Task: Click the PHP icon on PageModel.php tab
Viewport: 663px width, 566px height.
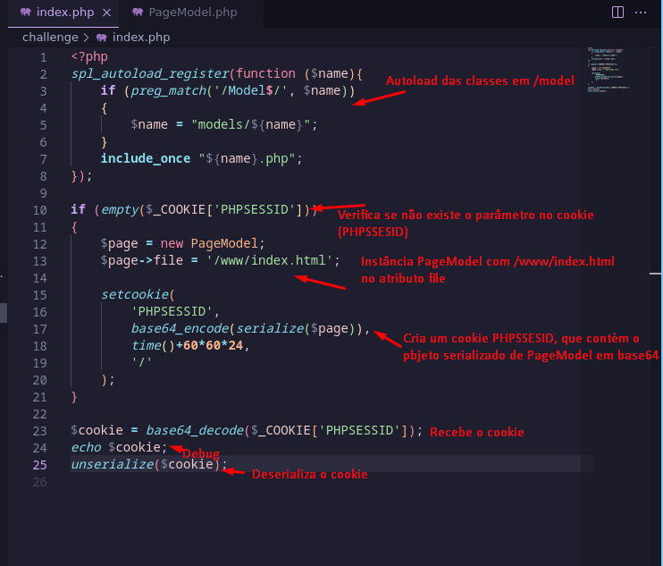Action: [138, 13]
